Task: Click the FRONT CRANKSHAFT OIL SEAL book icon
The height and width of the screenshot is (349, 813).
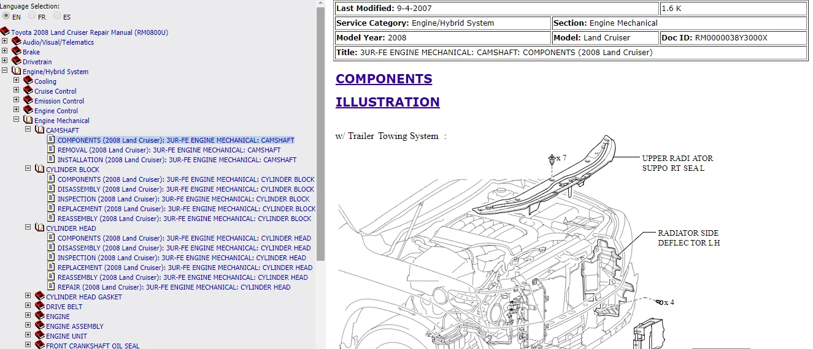Action: [40, 345]
